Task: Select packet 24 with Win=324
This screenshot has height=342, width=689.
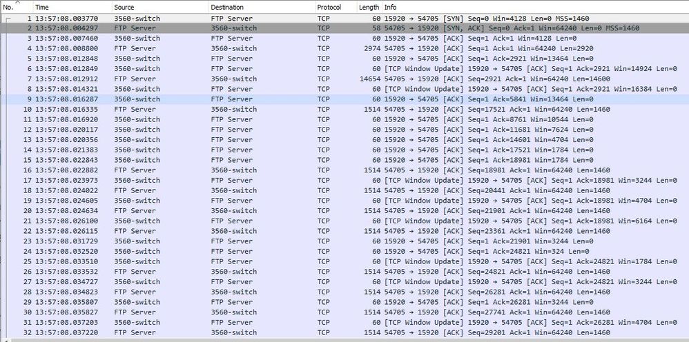Action: pyautogui.click(x=345, y=251)
